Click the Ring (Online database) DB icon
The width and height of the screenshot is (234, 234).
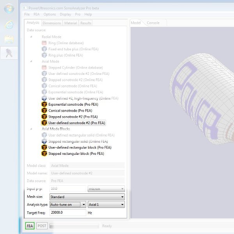pyautogui.click(x=44, y=43)
